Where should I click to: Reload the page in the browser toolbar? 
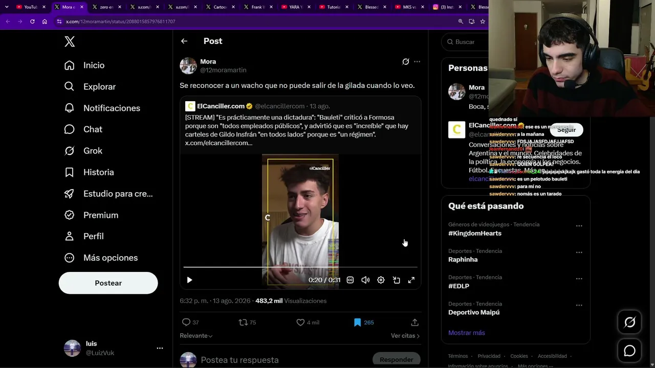32,21
